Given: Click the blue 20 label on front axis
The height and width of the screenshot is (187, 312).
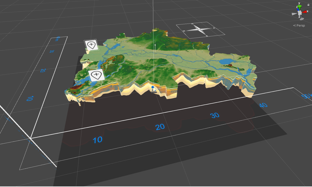Looking at the screenshot, I should 160,127.
